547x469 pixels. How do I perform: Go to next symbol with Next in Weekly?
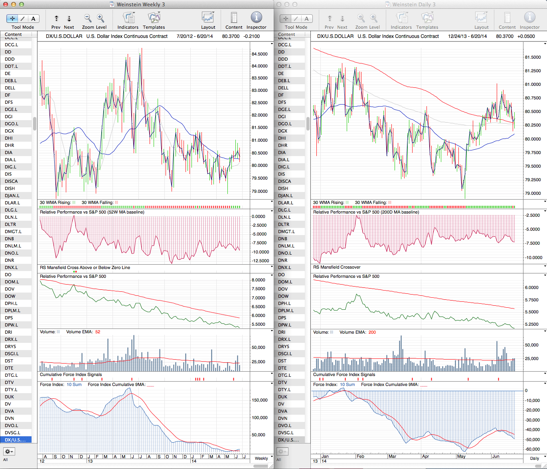tap(69, 21)
